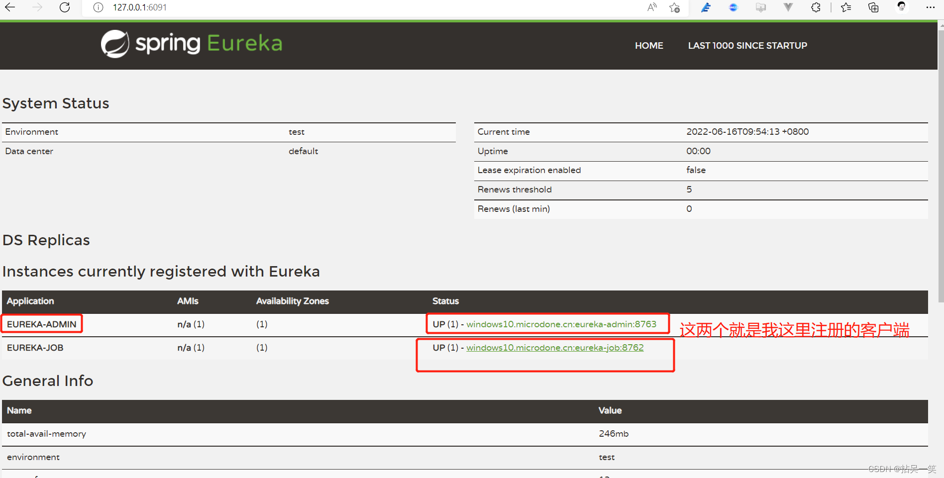
Task: Click the 246mb memory value
Action: [614, 434]
